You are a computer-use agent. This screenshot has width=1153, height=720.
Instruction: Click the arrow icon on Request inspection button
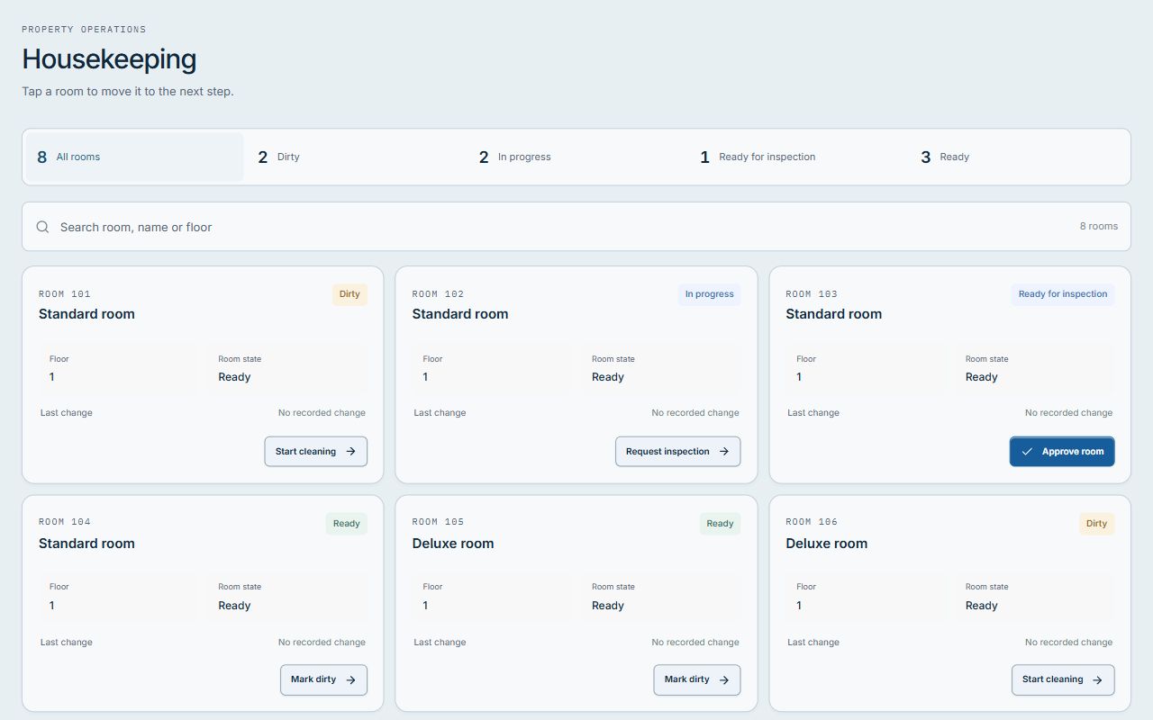[724, 452]
